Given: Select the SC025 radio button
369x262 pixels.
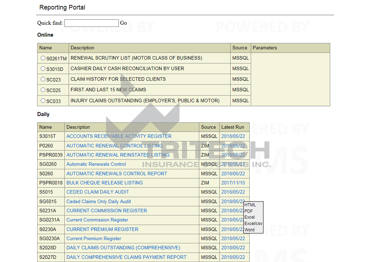Looking at the screenshot, I should (43, 89).
